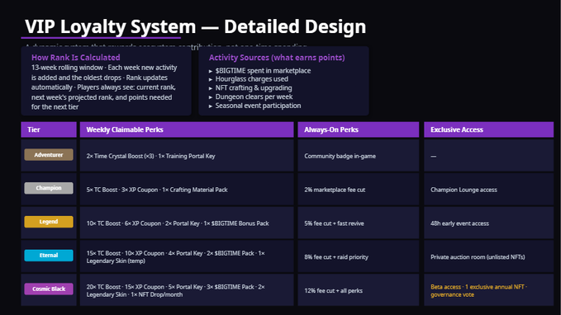This screenshot has width=561, height=315.
Task: Click the Cosmic Black tier badge
Action: [x=49, y=289]
